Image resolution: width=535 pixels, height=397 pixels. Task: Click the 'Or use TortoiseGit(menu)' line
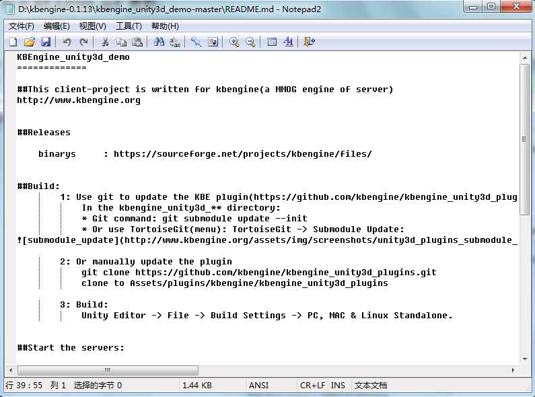pos(243,229)
